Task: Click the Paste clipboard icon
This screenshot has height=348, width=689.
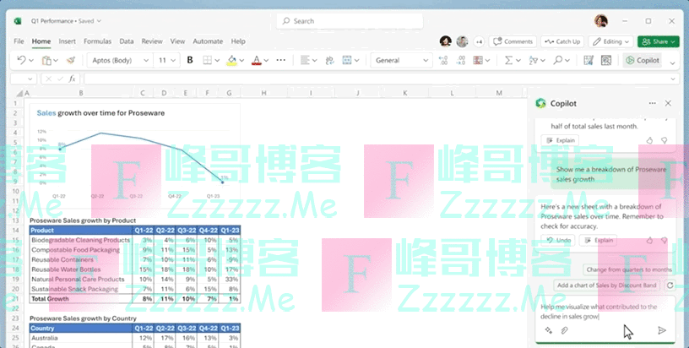Action: pos(46,60)
